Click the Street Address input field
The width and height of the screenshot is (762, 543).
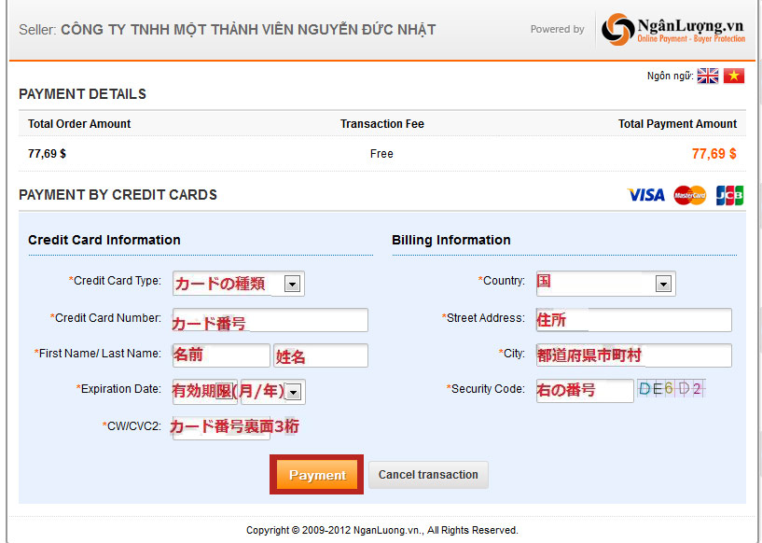[633, 320]
